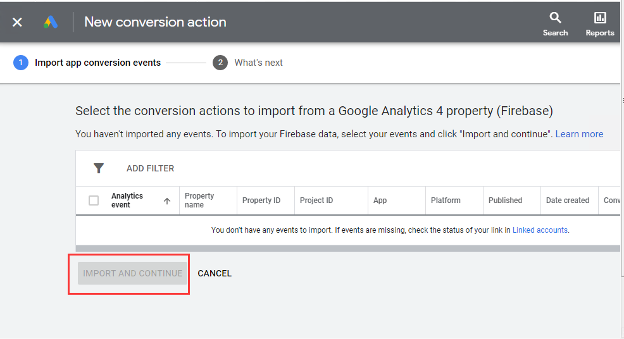Open Search in the top bar

click(x=555, y=25)
